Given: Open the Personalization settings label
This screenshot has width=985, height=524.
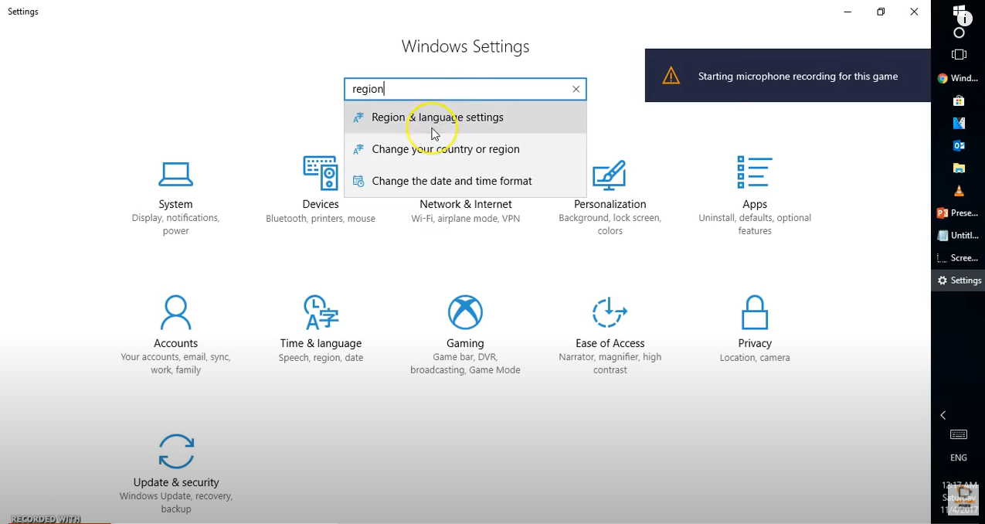Looking at the screenshot, I should click(610, 204).
